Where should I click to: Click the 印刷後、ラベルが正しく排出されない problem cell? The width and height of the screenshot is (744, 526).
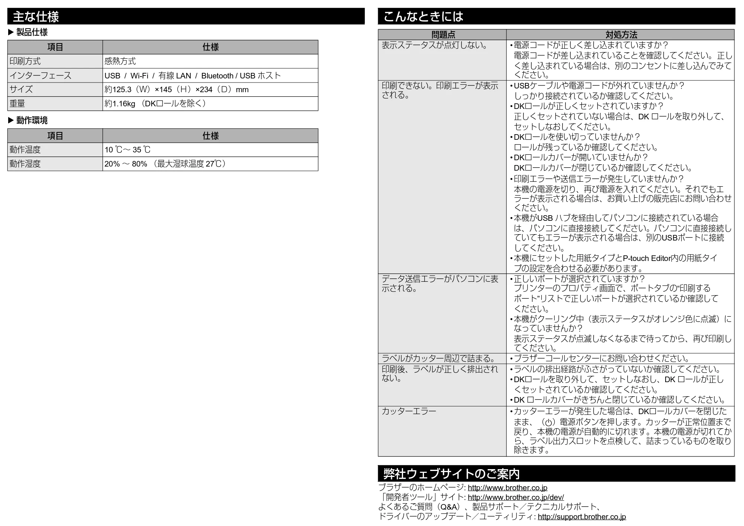pyautogui.click(x=442, y=385)
